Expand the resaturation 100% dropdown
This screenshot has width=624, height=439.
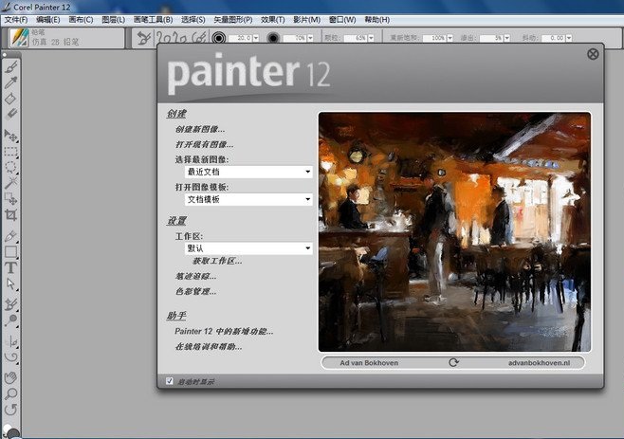[x=450, y=38]
